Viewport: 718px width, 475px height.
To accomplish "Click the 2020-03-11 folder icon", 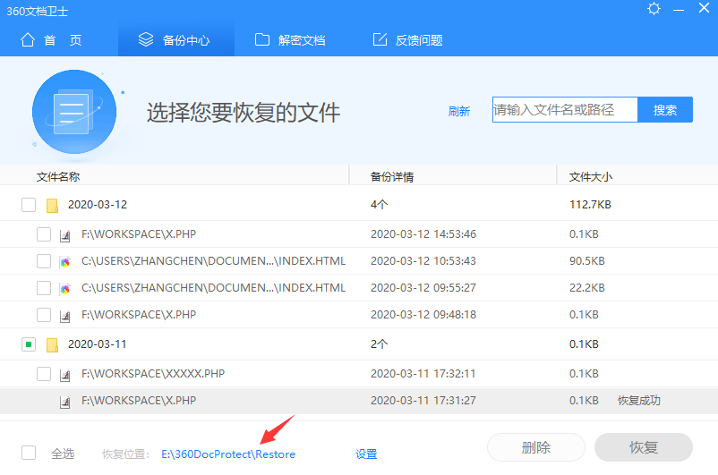I will [52, 344].
